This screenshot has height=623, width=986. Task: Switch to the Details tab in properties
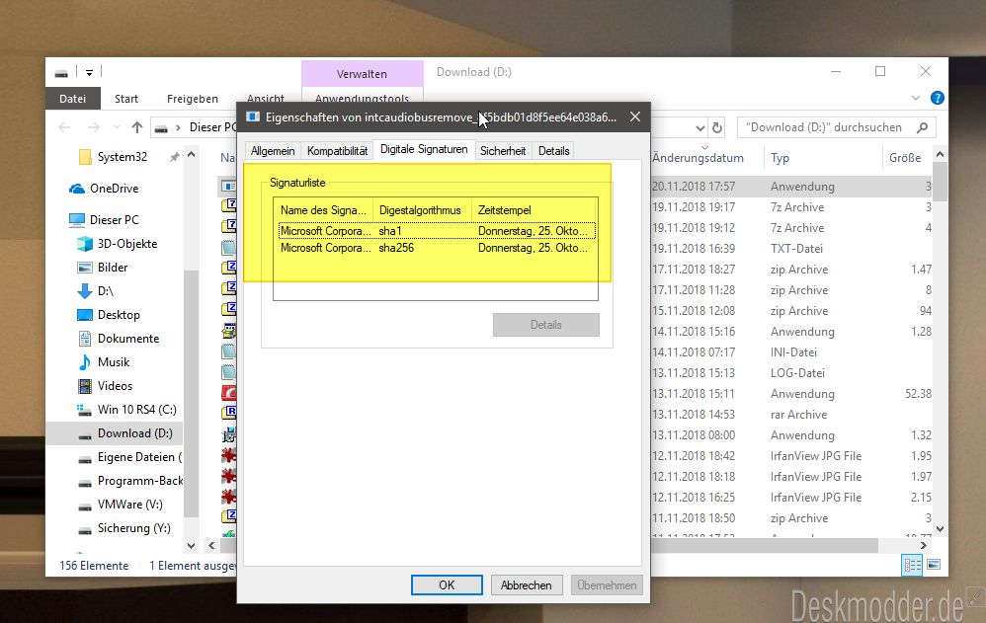[x=553, y=151]
